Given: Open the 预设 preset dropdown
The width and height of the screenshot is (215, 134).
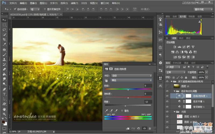Looking at the screenshot, I should [x=131, y=76].
